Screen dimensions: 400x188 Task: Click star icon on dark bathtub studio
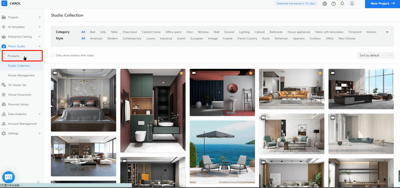pos(250,73)
